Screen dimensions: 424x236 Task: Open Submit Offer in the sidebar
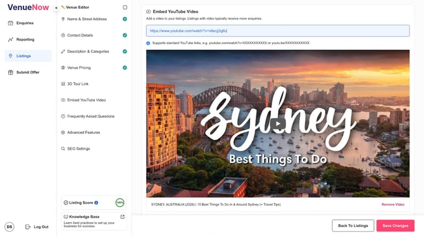pos(28,73)
